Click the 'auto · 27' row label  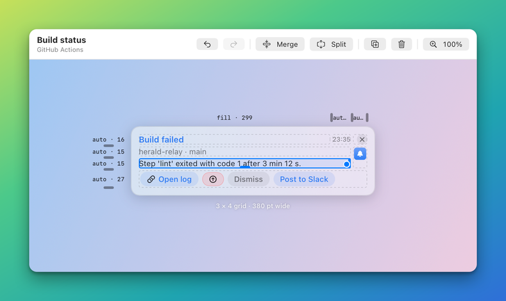tap(108, 179)
